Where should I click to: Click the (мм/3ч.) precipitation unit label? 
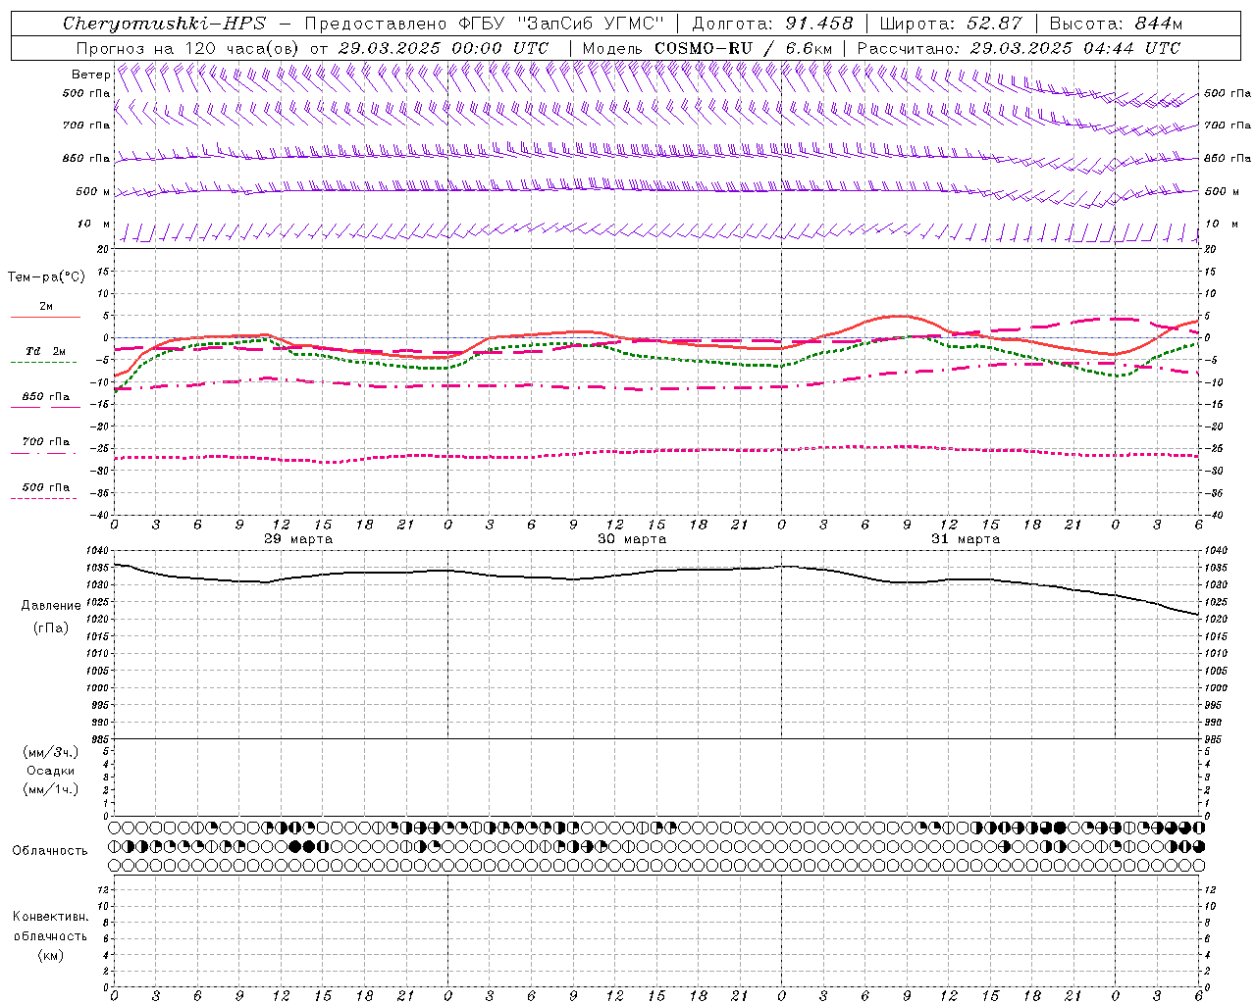click(x=51, y=752)
